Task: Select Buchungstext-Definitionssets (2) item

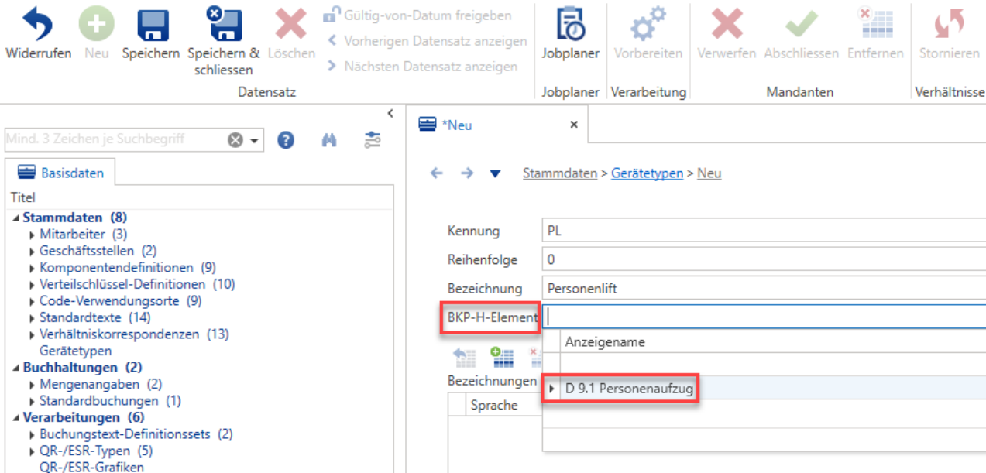Action: click(136, 434)
